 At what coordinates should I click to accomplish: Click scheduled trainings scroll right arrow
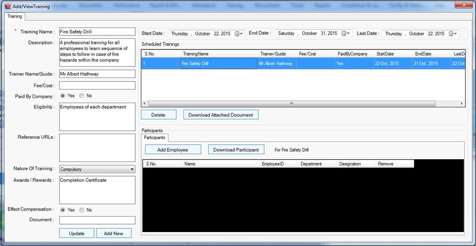(x=462, y=104)
